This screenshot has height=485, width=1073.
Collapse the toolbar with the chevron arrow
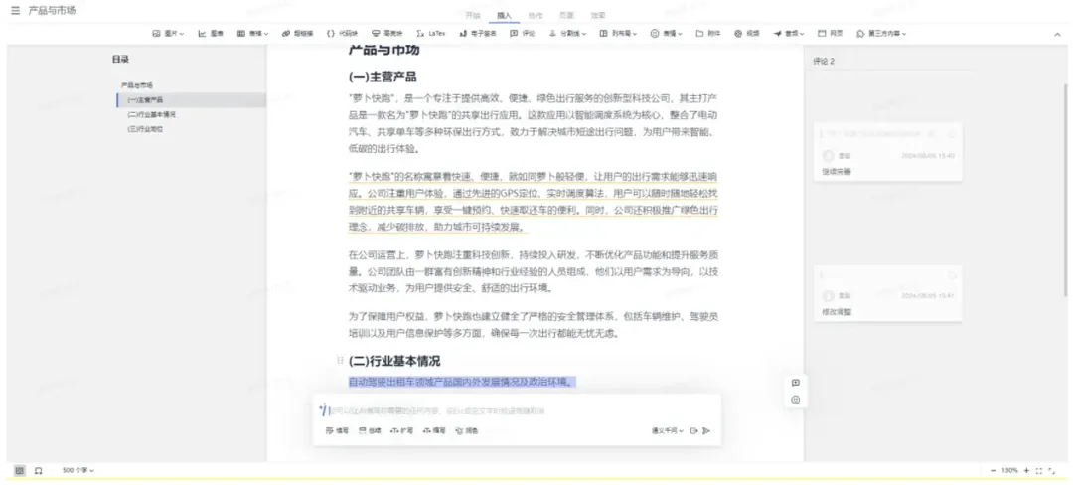1056,34
